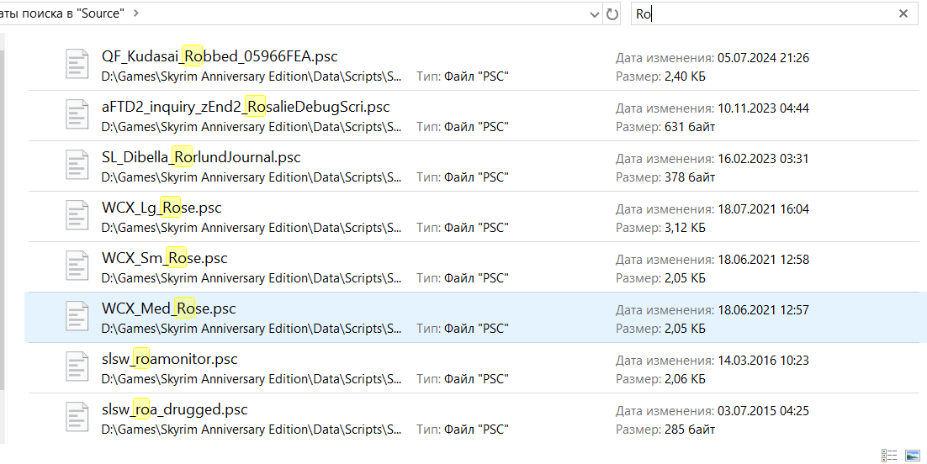Click modified date 16.02.2023 03:31

click(x=763, y=158)
